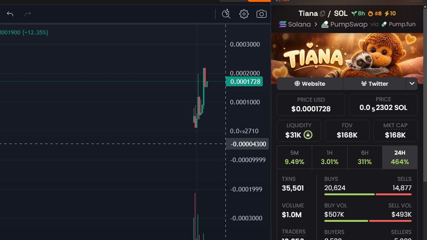Copy the Tiana token name icon
427x240 pixels.
coord(323,14)
